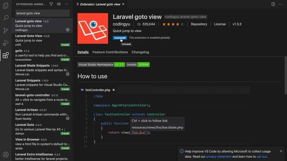Screen dimensions: 287x161
Task: Click the codingyu publisher name
Action: tap(122, 24)
